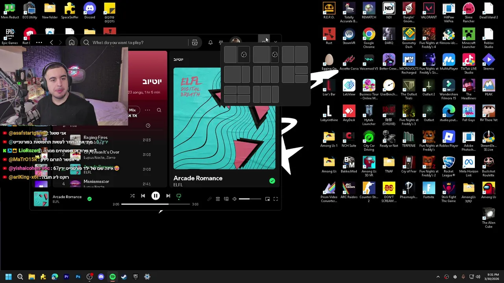Switch to Spotify taskbar icon
Screen dimensions: 504x283
tap(113, 277)
